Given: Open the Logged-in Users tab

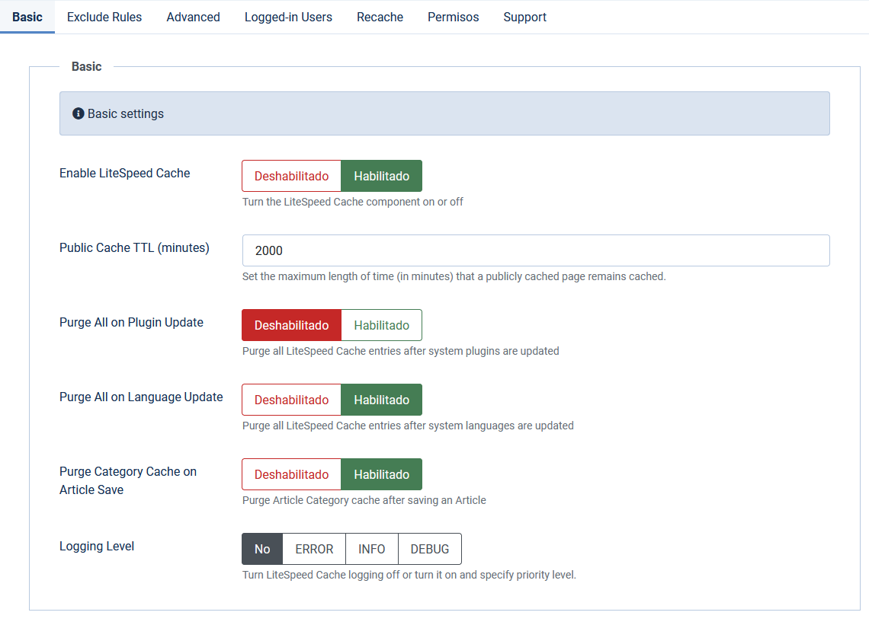Looking at the screenshot, I should (288, 18).
